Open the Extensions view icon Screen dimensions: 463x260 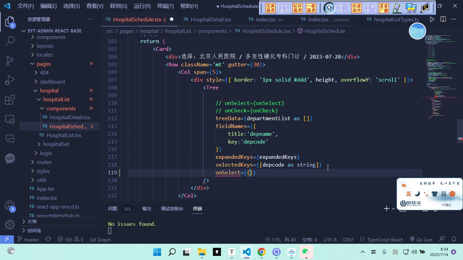point(10,100)
